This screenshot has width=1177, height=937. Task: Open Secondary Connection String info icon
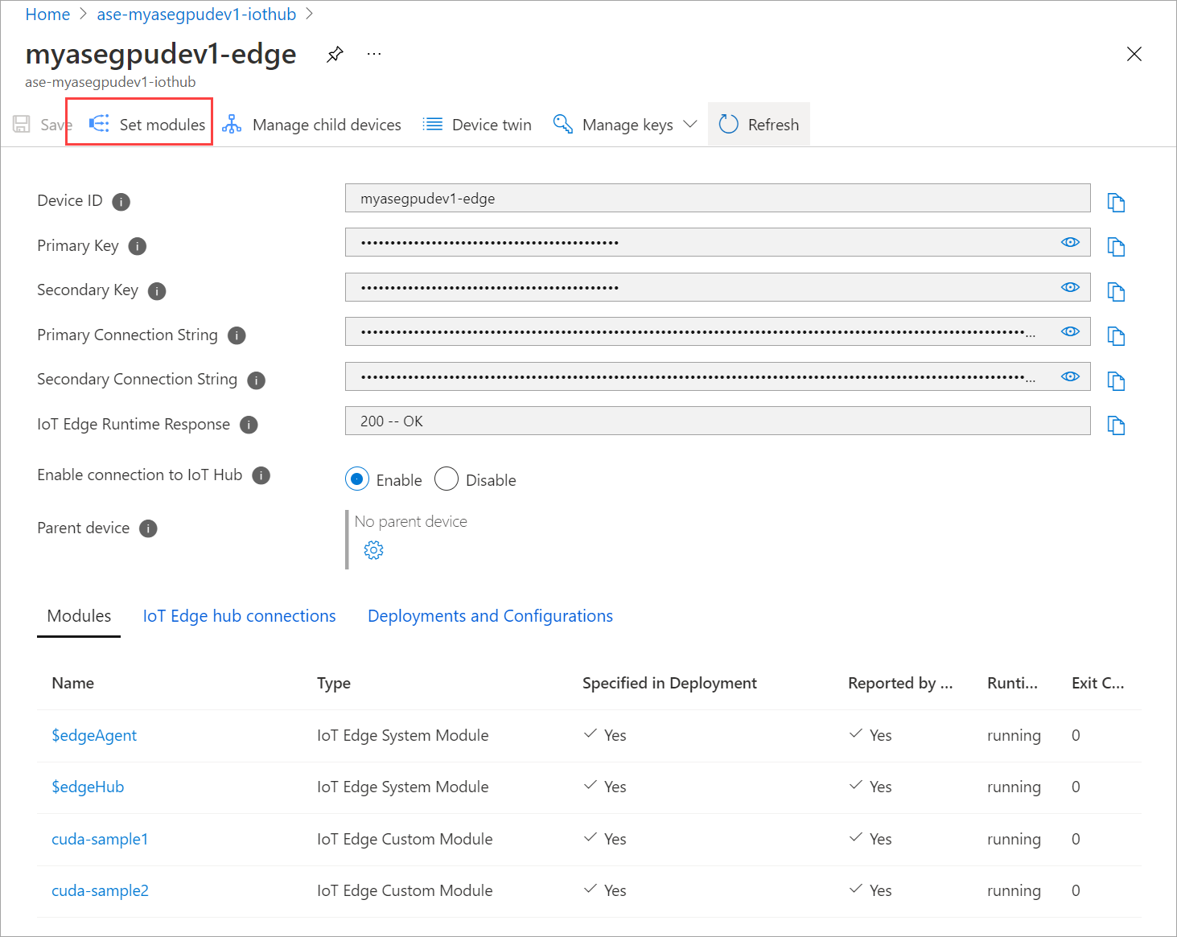[256, 380]
